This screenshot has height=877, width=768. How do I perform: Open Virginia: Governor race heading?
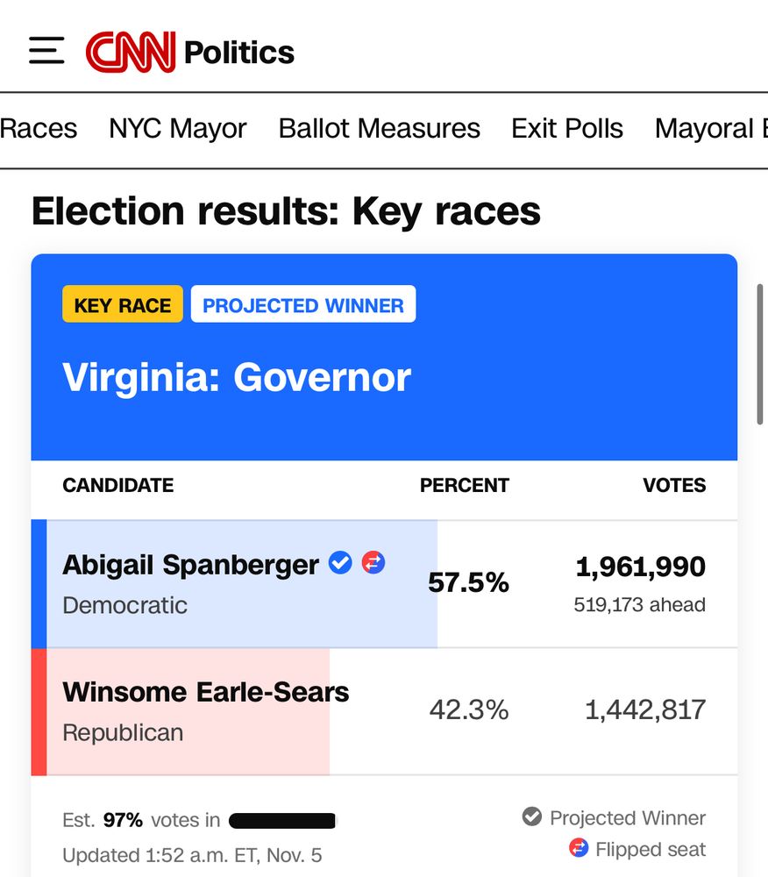(x=237, y=377)
